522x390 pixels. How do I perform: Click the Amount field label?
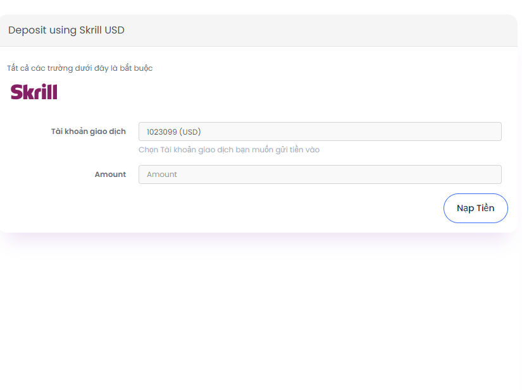(x=110, y=174)
